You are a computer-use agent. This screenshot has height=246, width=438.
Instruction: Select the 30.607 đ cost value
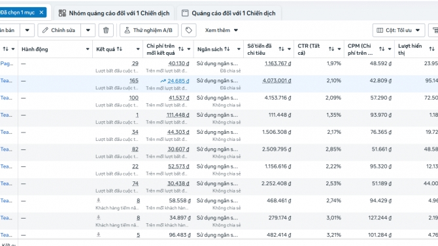(178, 149)
